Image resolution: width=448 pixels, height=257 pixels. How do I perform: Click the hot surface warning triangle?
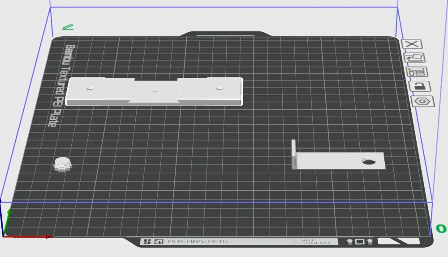294,242
